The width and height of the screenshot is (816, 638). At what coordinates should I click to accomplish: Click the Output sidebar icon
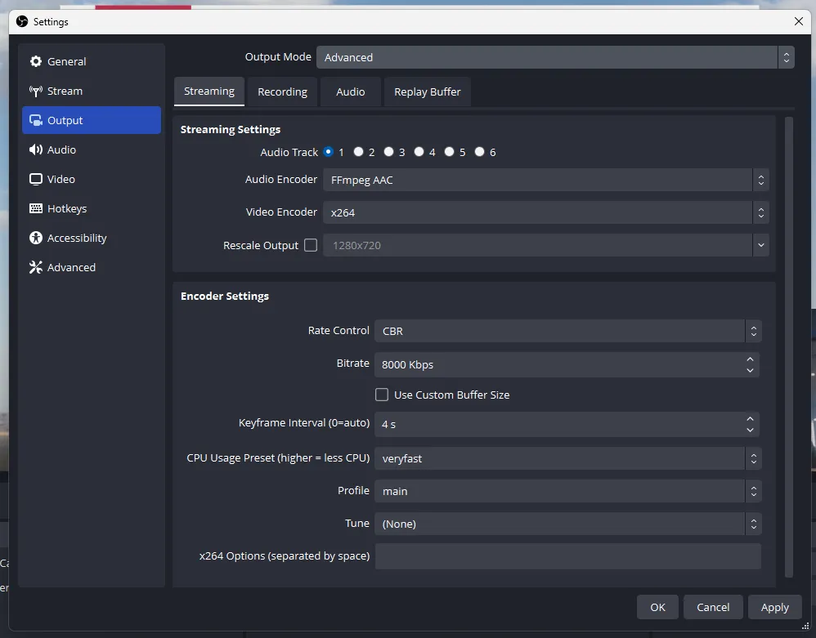click(37, 120)
